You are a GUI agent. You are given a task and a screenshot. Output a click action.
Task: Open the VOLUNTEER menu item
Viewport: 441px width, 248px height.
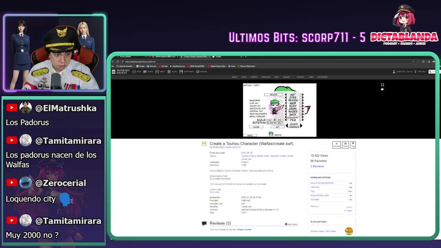pos(322,77)
